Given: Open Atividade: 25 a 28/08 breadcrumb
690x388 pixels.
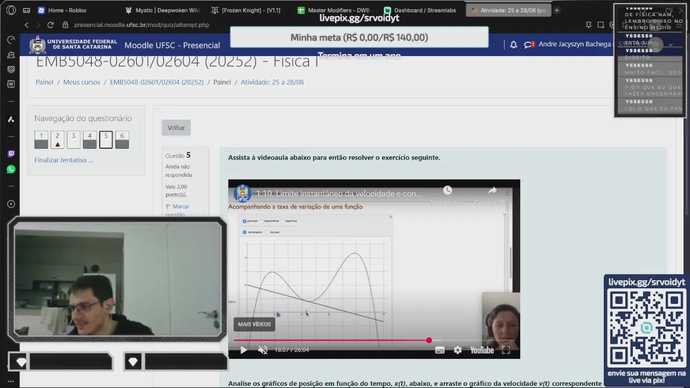Looking at the screenshot, I should tap(272, 82).
